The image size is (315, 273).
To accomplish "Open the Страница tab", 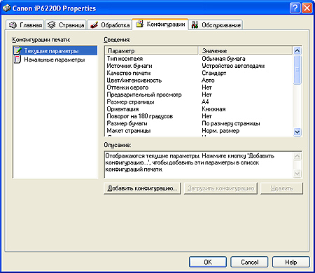I will tap(66, 25).
